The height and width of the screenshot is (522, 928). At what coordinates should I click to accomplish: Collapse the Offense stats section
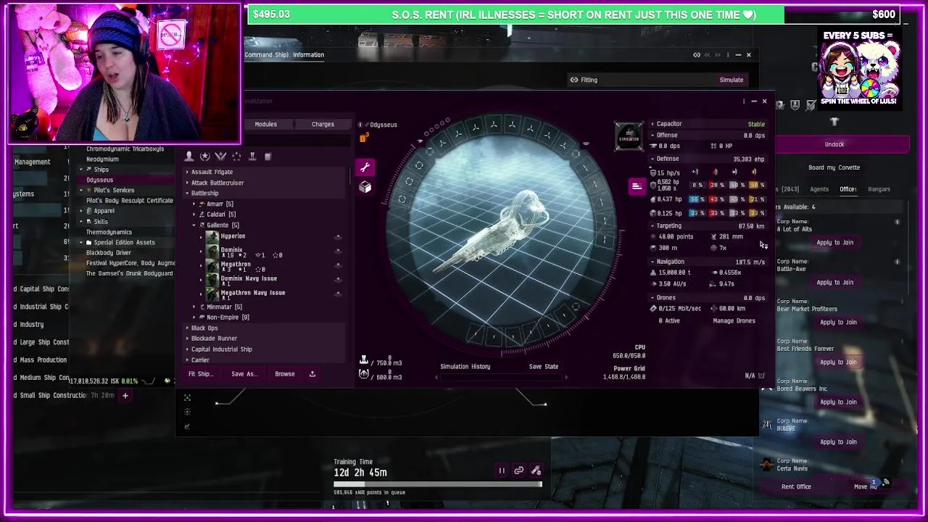tap(652, 136)
